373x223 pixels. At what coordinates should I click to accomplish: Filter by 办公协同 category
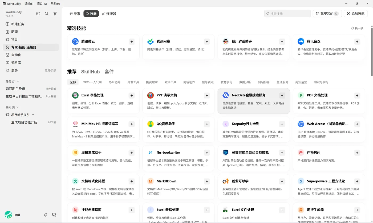click(x=115, y=82)
